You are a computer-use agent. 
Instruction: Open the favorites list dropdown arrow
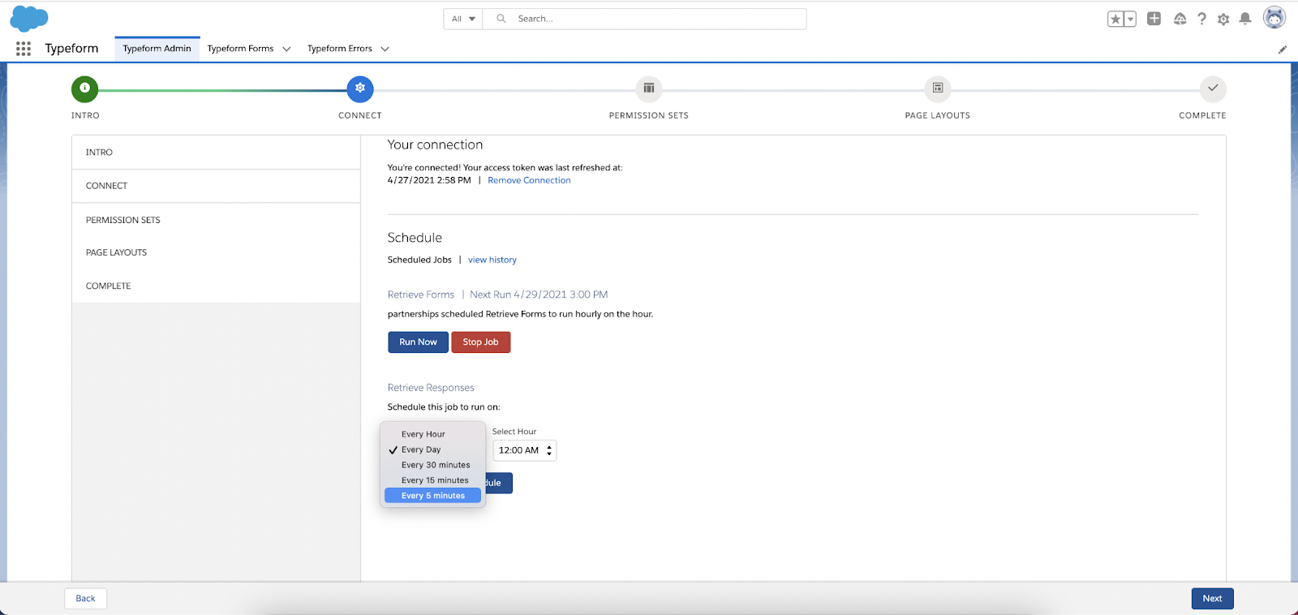1131,19
